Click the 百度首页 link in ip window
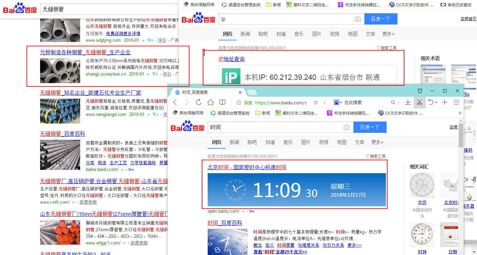This screenshot has height=255, width=477. point(468,19)
